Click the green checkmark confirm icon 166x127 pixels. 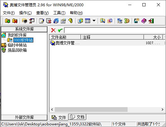60,30
